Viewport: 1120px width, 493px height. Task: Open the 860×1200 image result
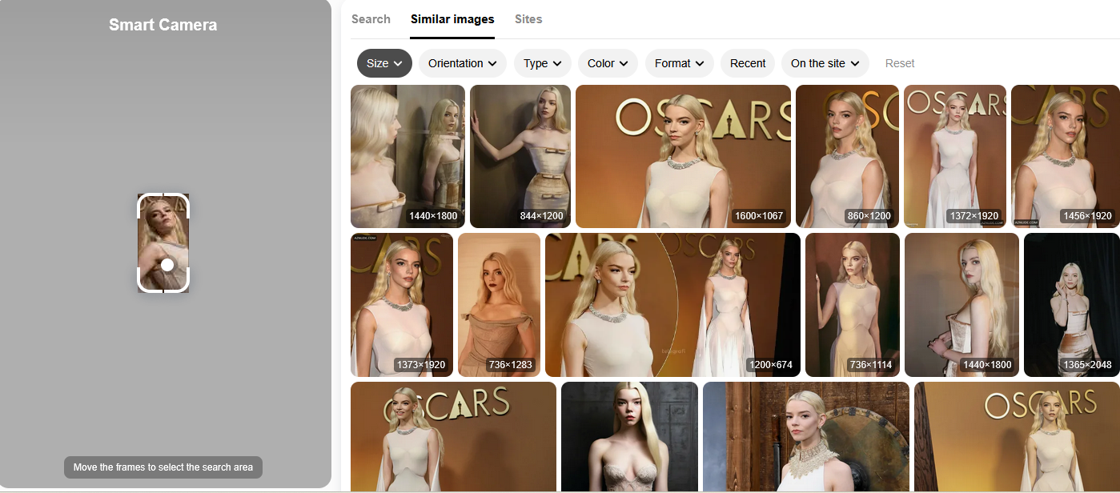[847, 156]
